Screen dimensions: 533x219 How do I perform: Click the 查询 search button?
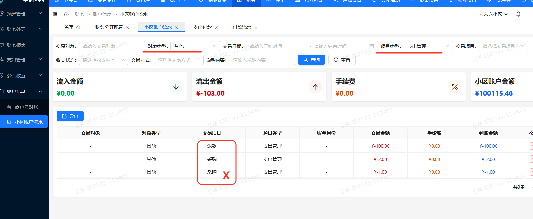click(x=312, y=60)
